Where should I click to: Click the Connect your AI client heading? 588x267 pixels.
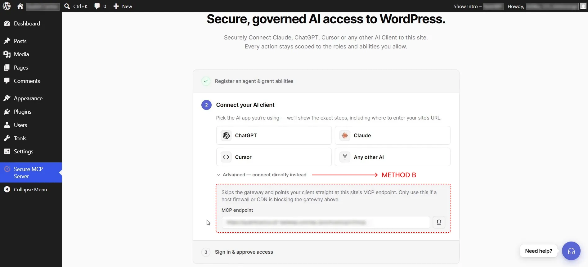tap(245, 105)
